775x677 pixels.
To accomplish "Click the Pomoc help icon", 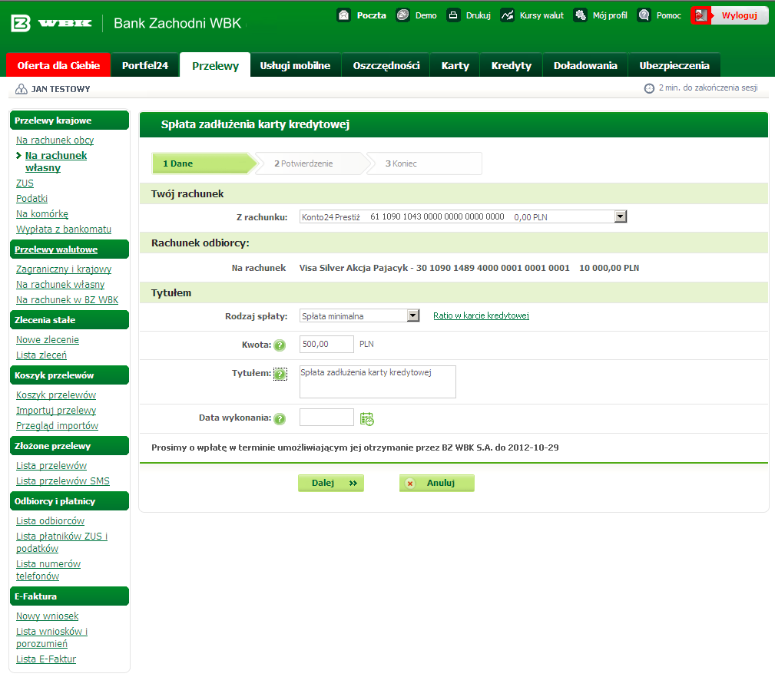I will coord(644,15).
